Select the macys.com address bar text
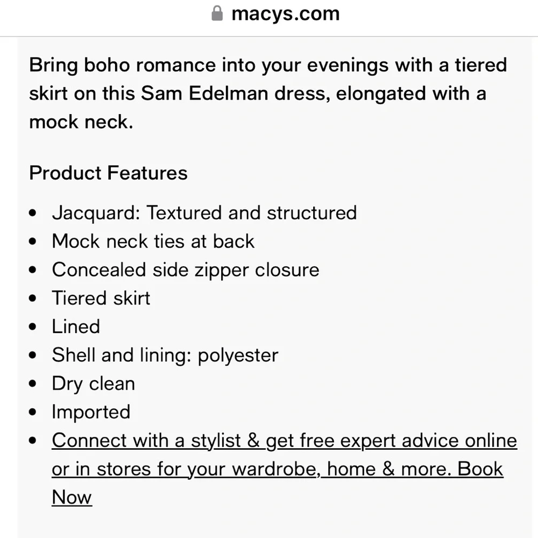 (286, 14)
